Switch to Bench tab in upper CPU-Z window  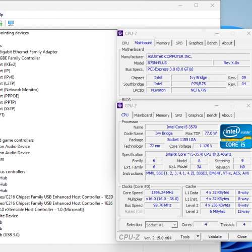click(x=212, y=43)
